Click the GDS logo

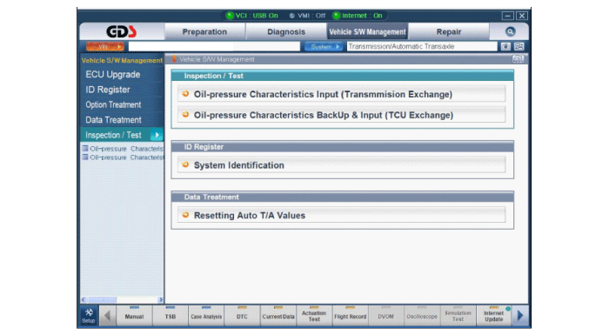pos(122,31)
